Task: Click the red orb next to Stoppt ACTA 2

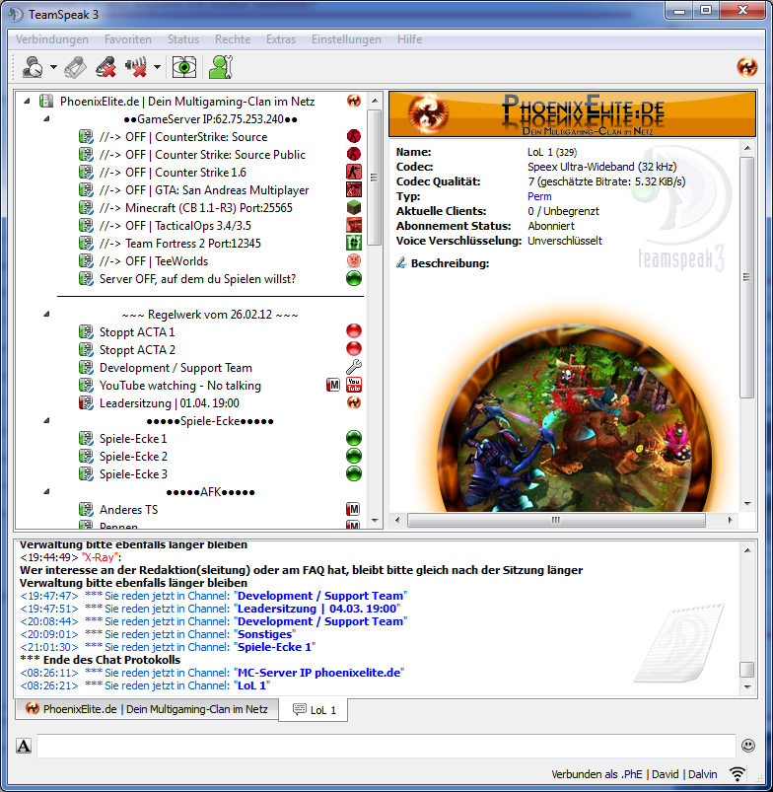Action: 354,349
